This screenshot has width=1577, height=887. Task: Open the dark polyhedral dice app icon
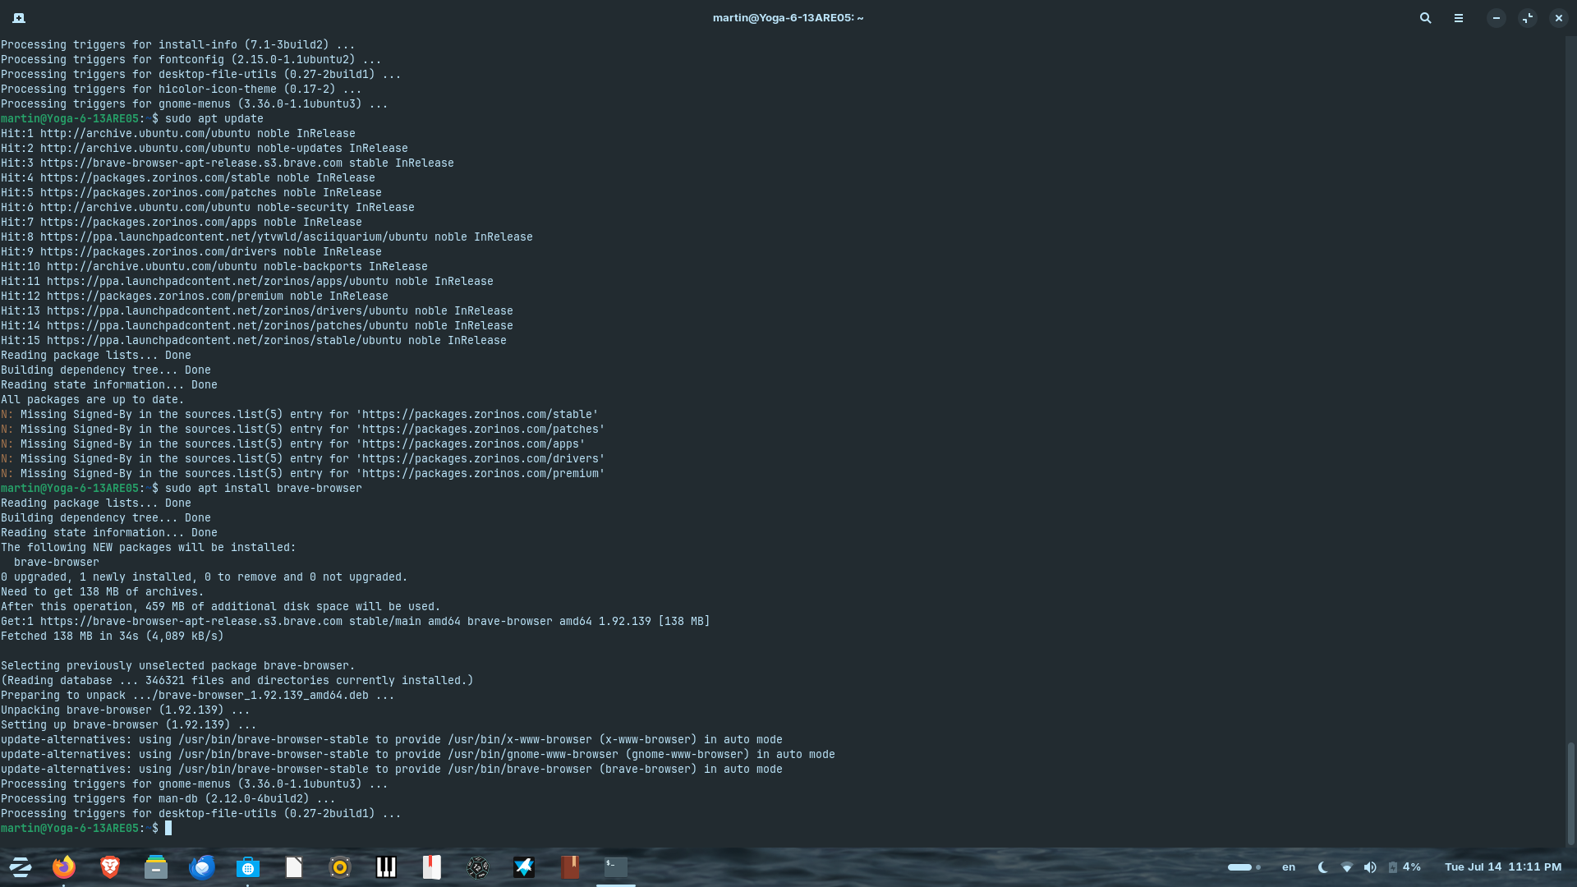click(478, 866)
